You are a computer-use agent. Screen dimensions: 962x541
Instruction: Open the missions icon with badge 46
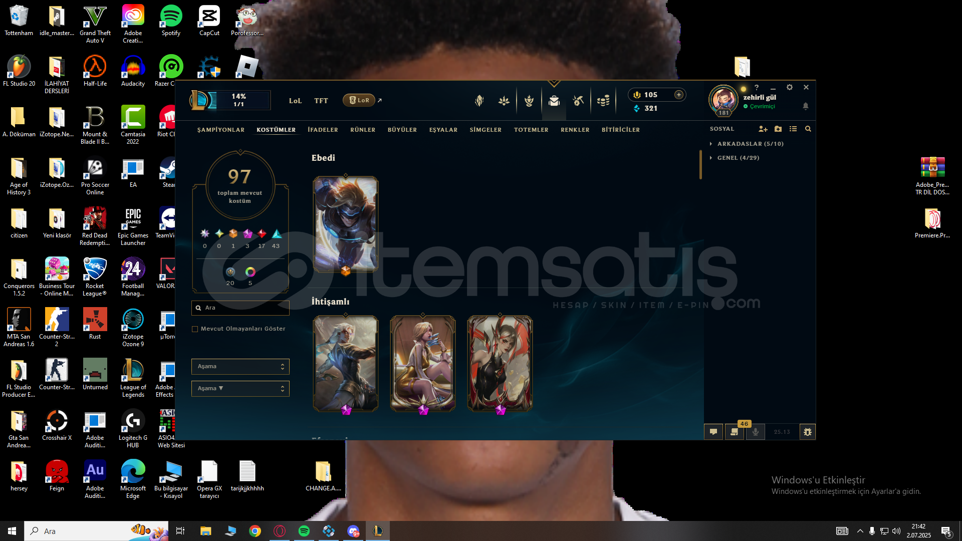[x=735, y=432]
